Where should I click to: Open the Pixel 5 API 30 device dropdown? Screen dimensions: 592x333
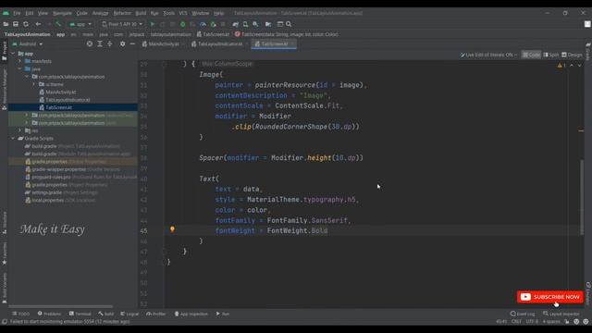pyautogui.click(x=122, y=24)
